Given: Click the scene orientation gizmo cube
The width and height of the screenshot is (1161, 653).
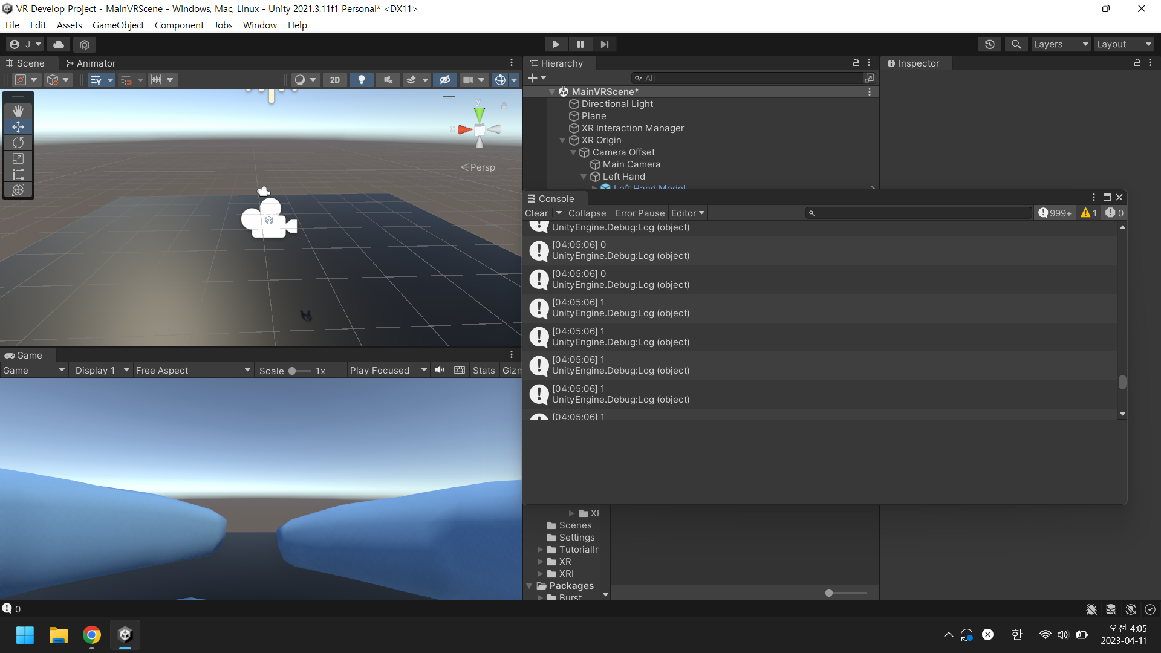Looking at the screenshot, I should pyautogui.click(x=480, y=129).
